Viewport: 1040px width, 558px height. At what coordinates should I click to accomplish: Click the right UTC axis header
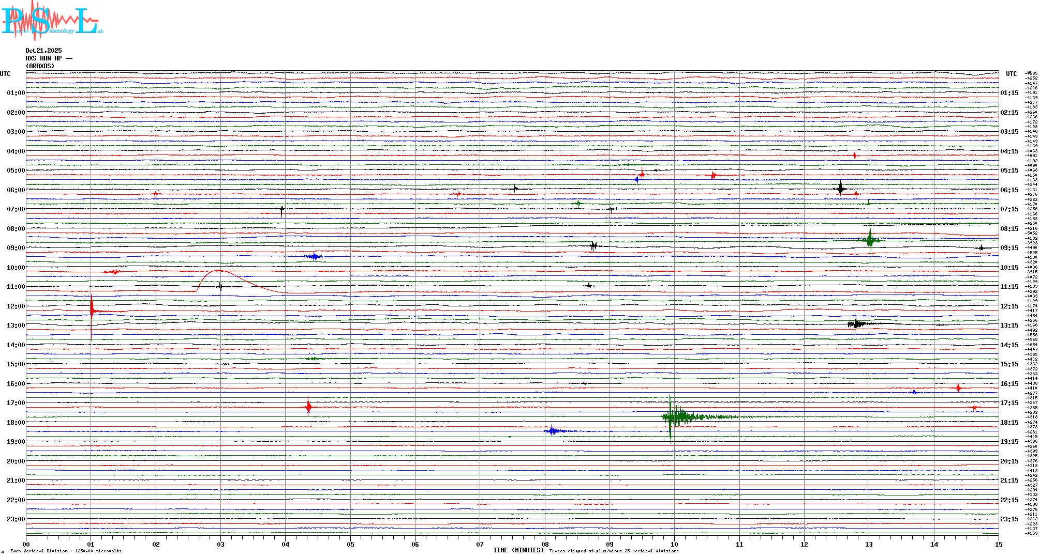(x=1011, y=74)
